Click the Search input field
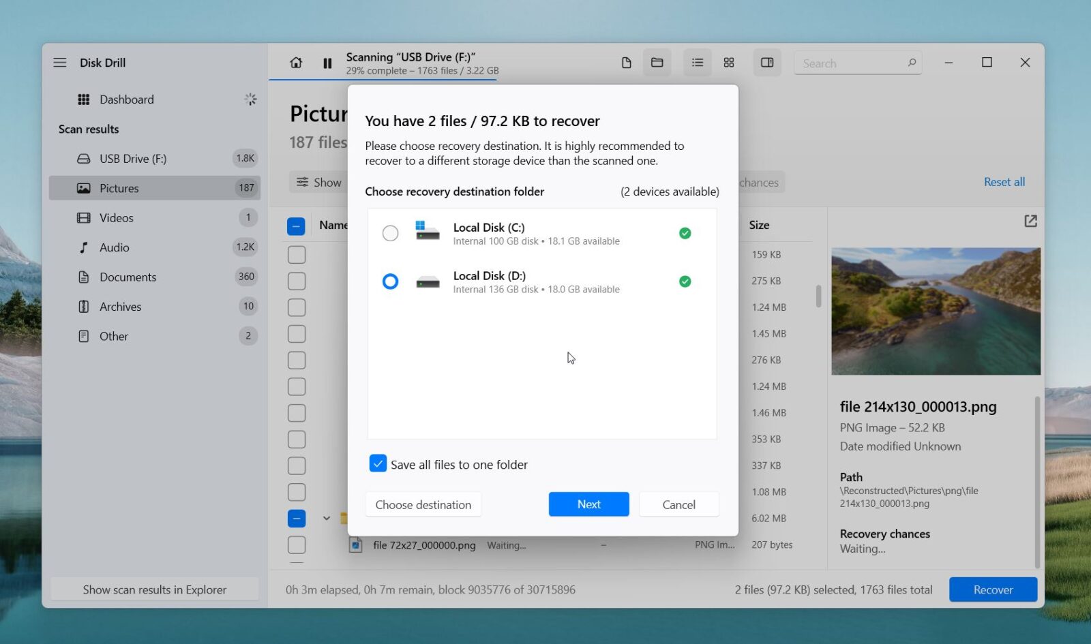The image size is (1091, 644). coord(852,63)
